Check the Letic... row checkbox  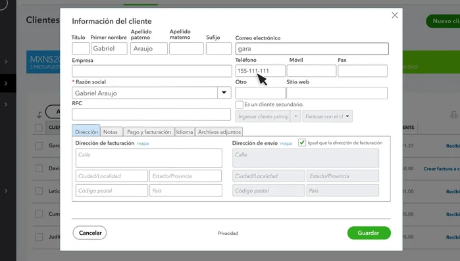(x=39, y=191)
